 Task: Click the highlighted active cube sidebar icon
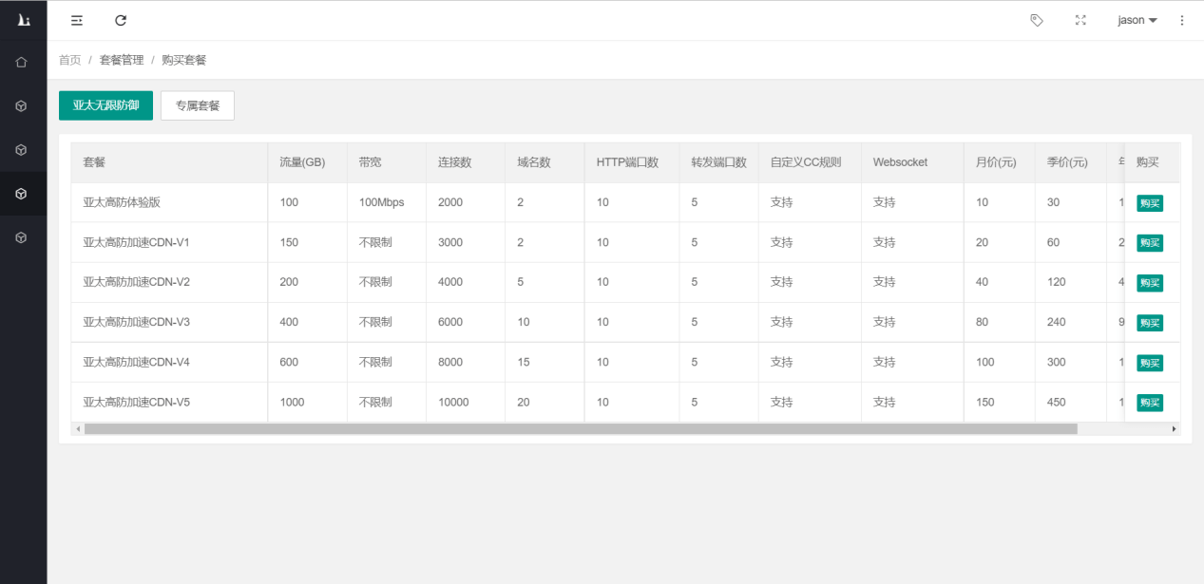(x=21, y=194)
